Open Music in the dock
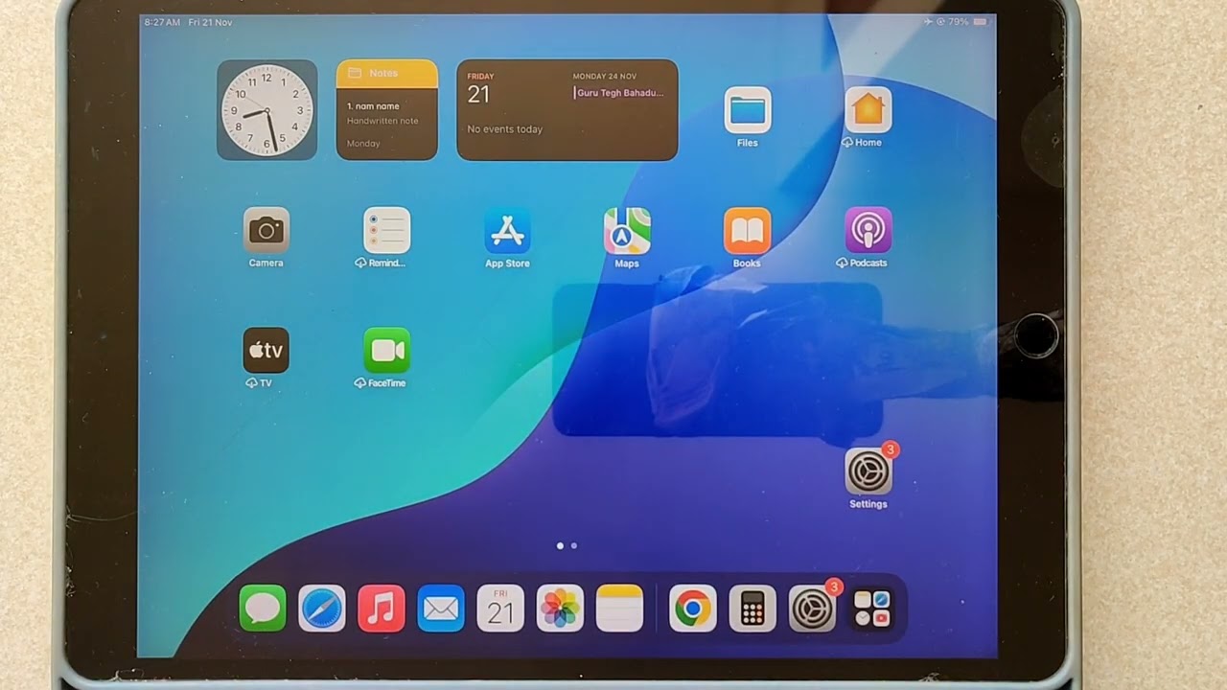The height and width of the screenshot is (690, 1227). pyautogui.click(x=382, y=609)
